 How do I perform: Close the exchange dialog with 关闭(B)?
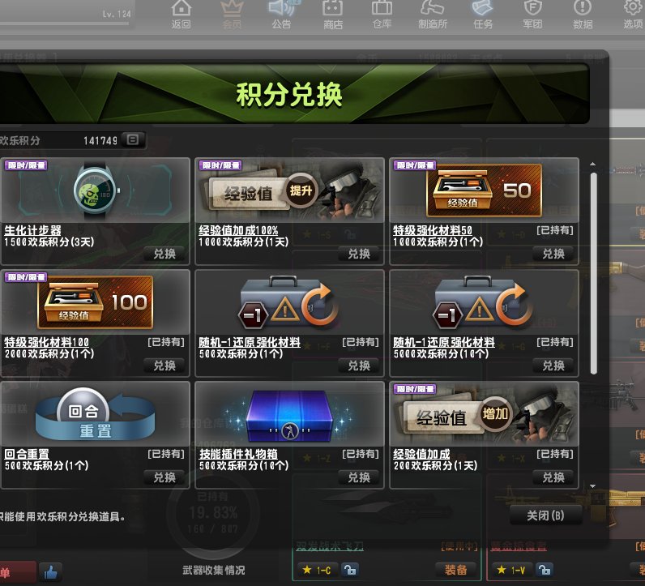[x=545, y=515]
